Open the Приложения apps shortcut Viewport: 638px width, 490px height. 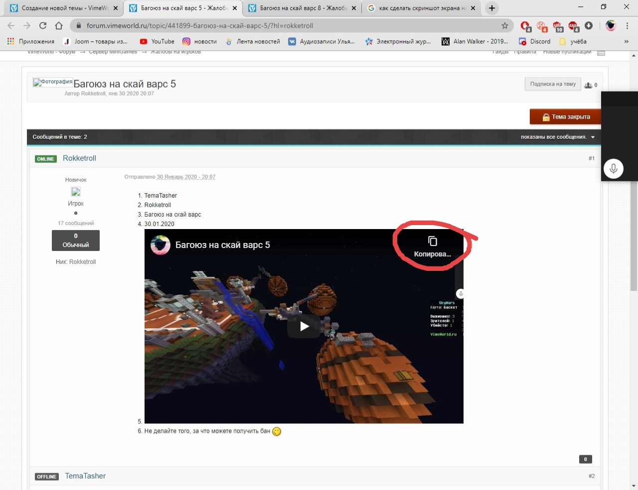click(31, 42)
